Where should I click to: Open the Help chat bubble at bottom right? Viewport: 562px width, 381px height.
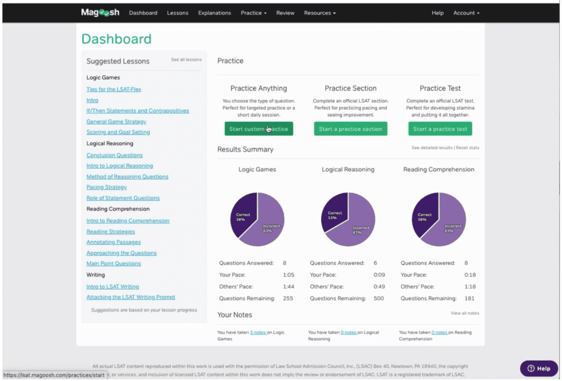538,368
